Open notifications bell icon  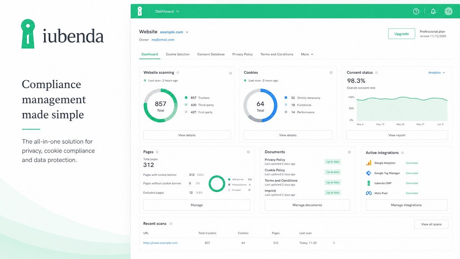pyautogui.click(x=433, y=11)
